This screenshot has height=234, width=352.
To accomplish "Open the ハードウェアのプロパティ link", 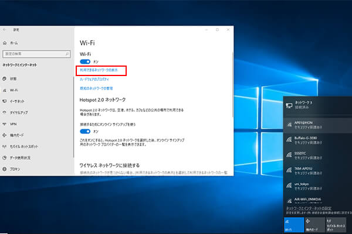I will click(94, 79).
